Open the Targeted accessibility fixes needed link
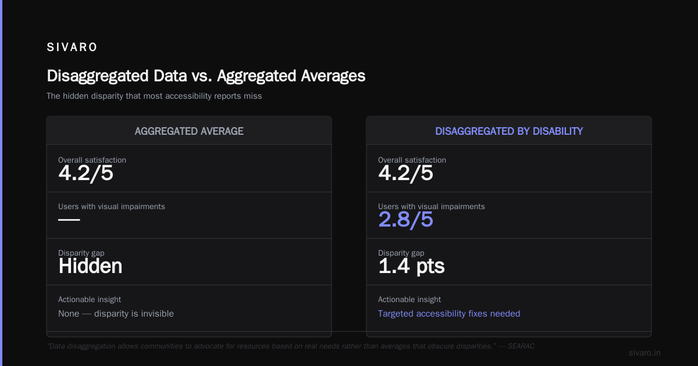This screenshot has height=366, width=698. pyautogui.click(x=449, y=314)
